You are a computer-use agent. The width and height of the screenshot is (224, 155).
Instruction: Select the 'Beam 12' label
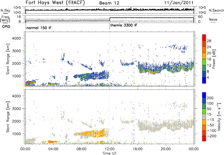109,3
